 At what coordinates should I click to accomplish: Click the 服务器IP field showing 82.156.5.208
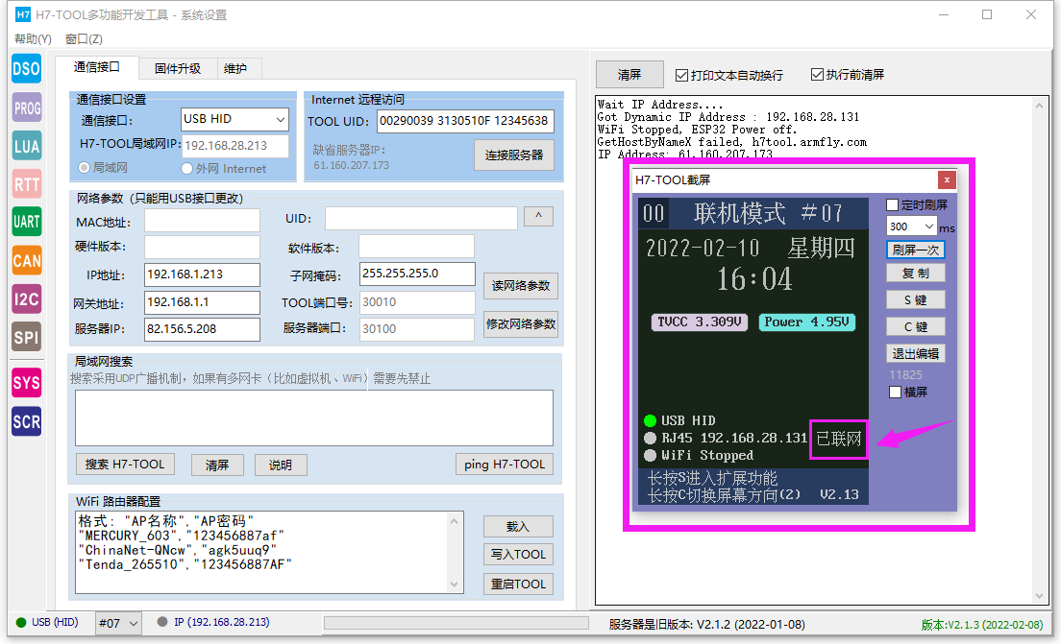click(202, 329)
